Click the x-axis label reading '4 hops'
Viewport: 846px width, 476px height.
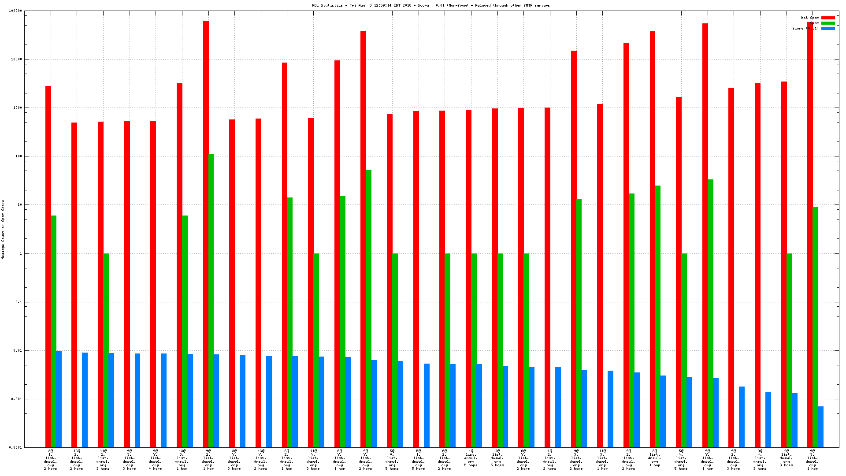click(x=156, y=469)
